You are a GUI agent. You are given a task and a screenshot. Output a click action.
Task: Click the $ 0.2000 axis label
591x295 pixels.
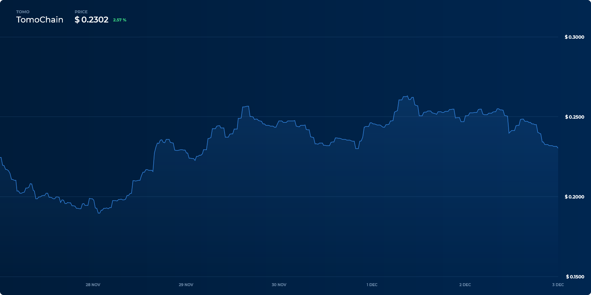[x=574, y=197]
